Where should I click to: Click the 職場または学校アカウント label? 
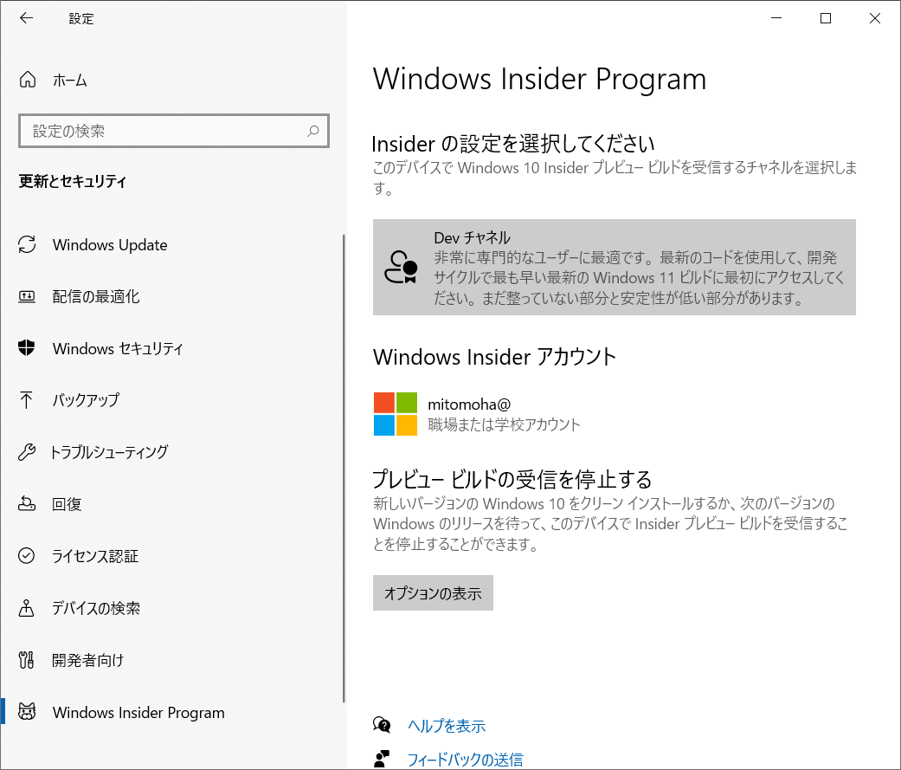point(504,424)
